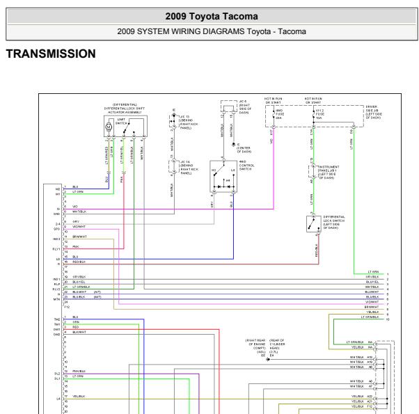Select the "GRY/BLK" wire label at upper connector pin 19
Image resolution: width=419 pixels, height=414 pixels.
coord(79,277)
